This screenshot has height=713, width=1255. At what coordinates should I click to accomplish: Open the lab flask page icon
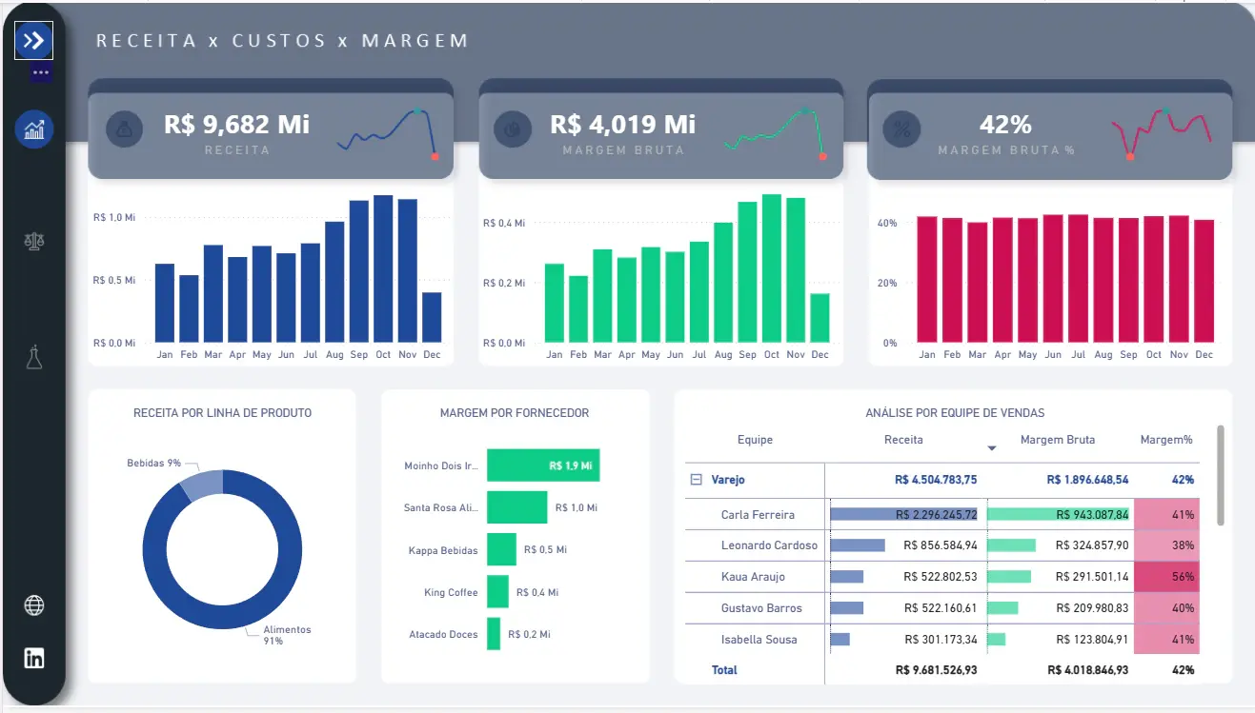(x=34, y=358)
